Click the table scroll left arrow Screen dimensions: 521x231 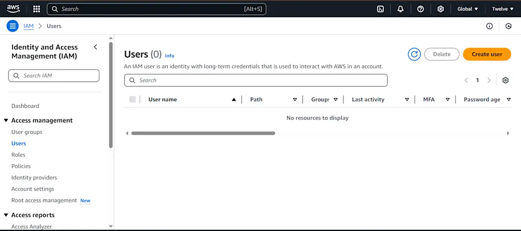pos(127,133)
